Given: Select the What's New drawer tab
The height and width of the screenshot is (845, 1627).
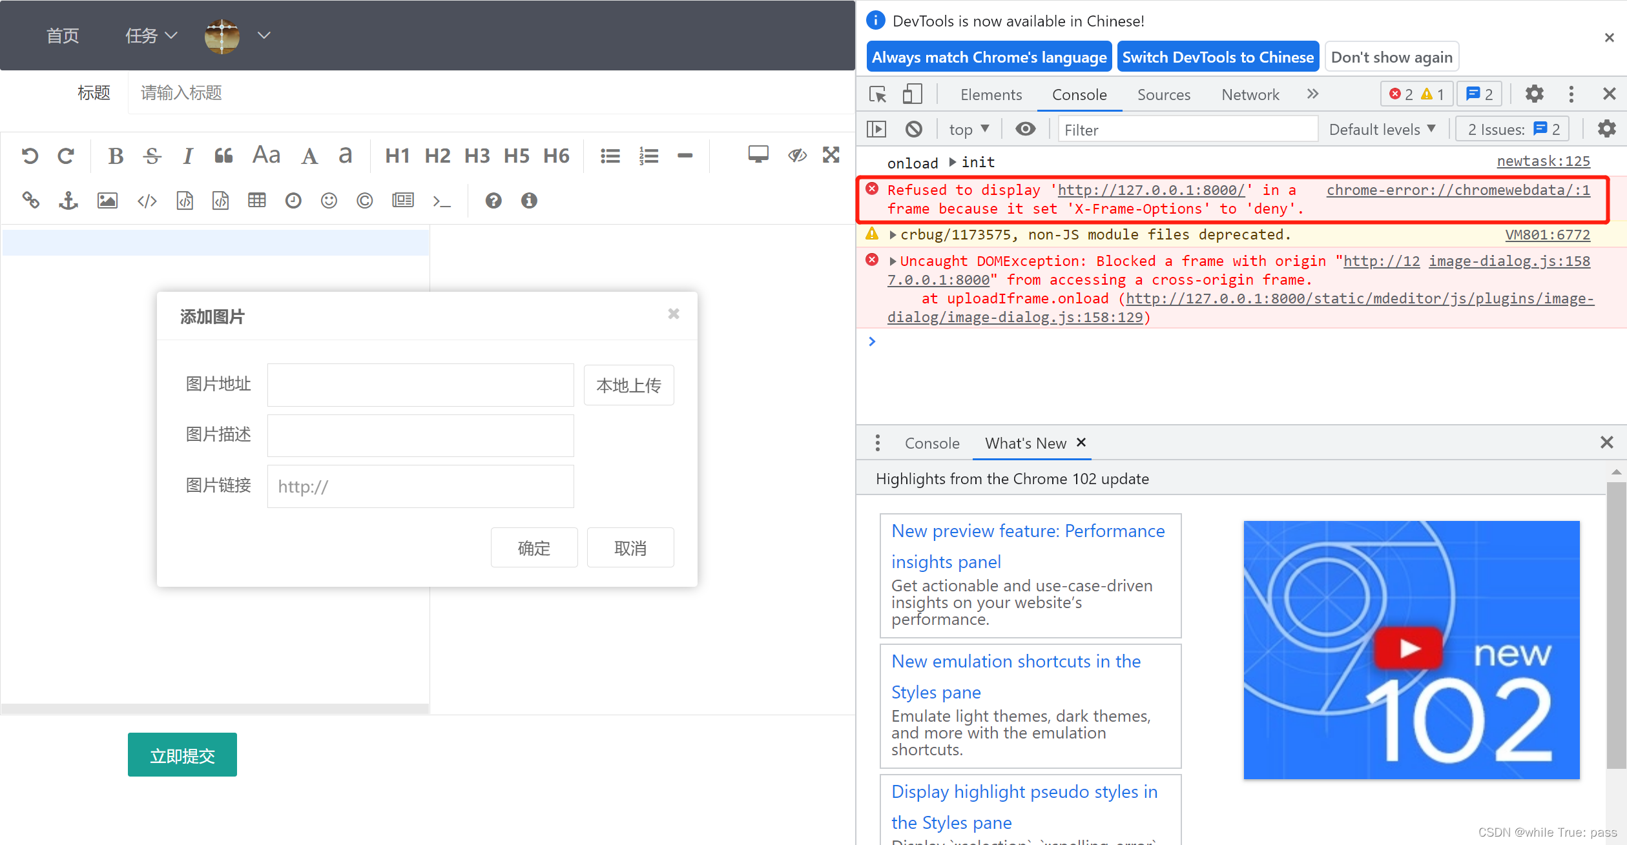Looking at the screenshot, I should (1026, 443).
